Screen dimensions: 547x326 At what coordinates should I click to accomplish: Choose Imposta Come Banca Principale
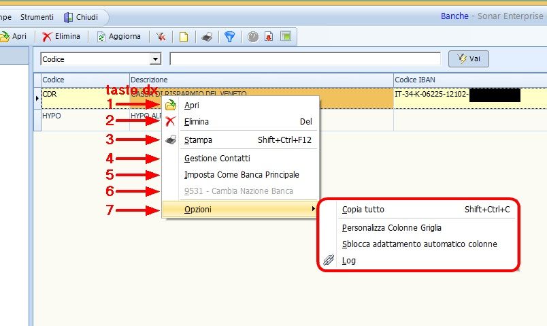click(x=242, y=175)
